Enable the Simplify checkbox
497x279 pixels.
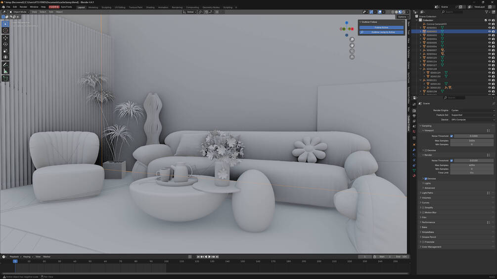point(423,207)
